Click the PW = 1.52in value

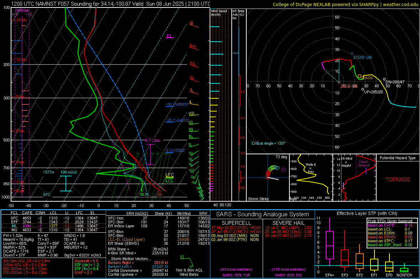click(x=13, y=236)
